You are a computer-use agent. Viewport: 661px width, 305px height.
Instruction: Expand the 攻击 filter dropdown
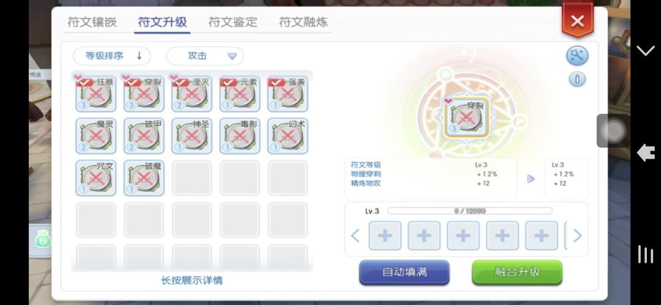(x=205, y=56)
